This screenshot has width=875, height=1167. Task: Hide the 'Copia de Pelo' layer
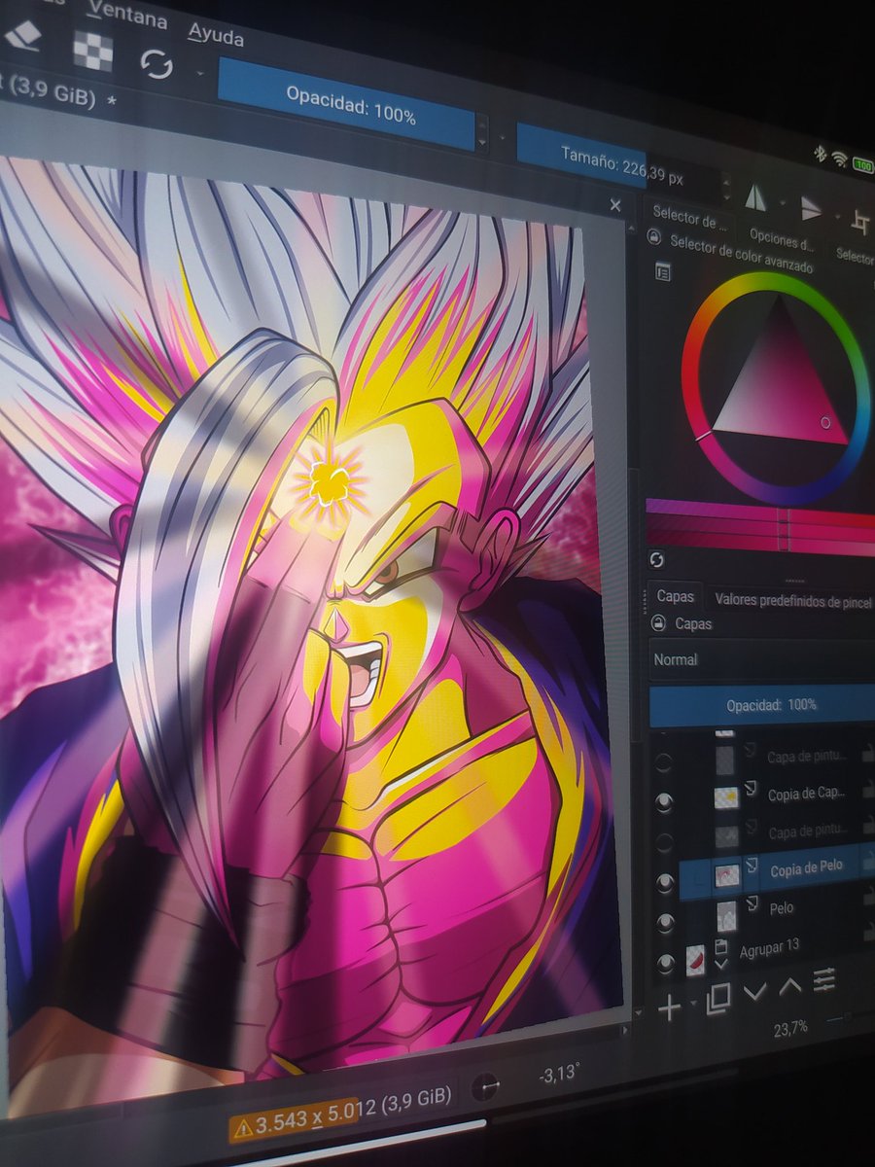coord(665,882)
